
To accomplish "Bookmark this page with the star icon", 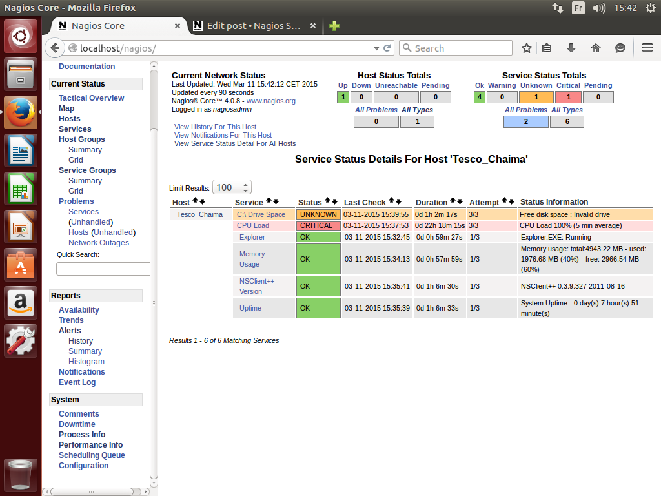I will click(527, 48).
